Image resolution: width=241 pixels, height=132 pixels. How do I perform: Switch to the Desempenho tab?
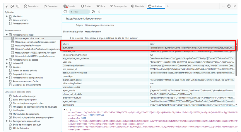coord(118,6)
